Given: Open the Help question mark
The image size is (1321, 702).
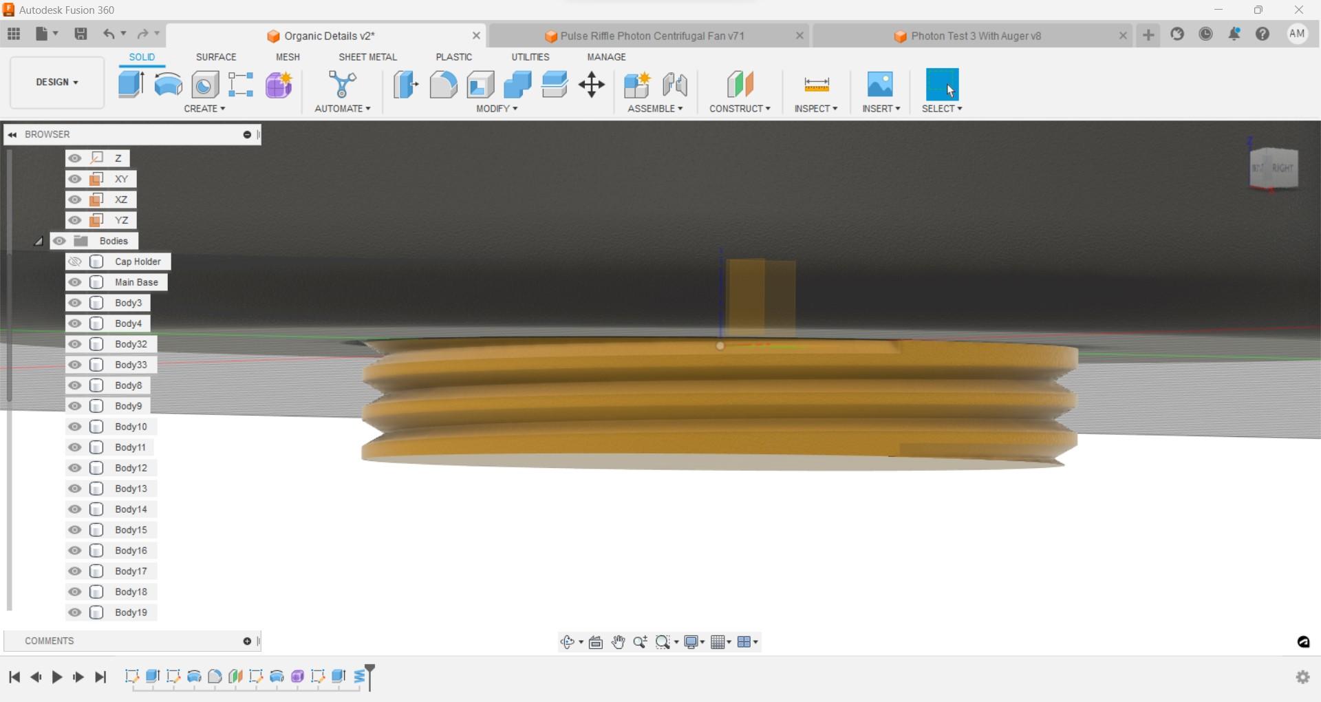Looking at the screenshot, I should pyautogui.click(x=1263, y=34).
